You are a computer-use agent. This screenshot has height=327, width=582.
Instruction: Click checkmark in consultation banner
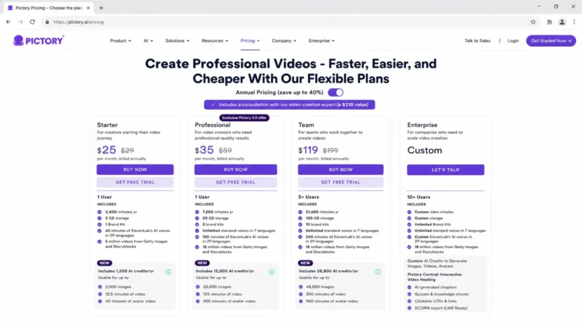[213, 104]
